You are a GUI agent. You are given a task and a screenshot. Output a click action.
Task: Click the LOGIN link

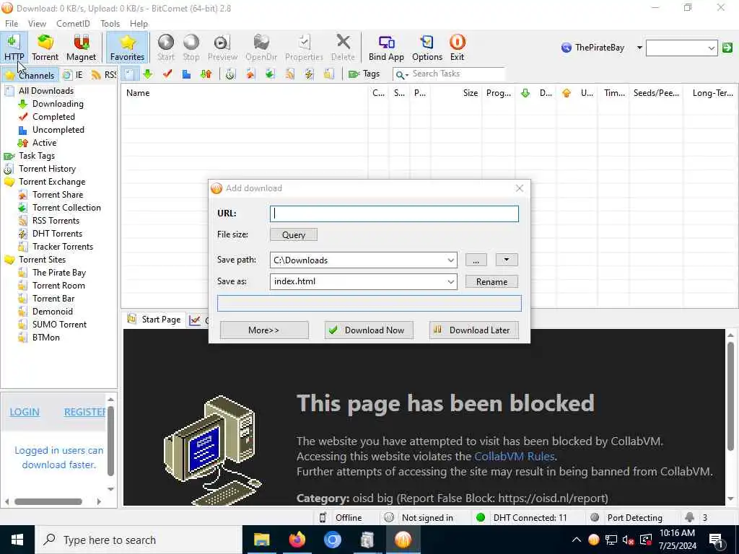[25, 412]
